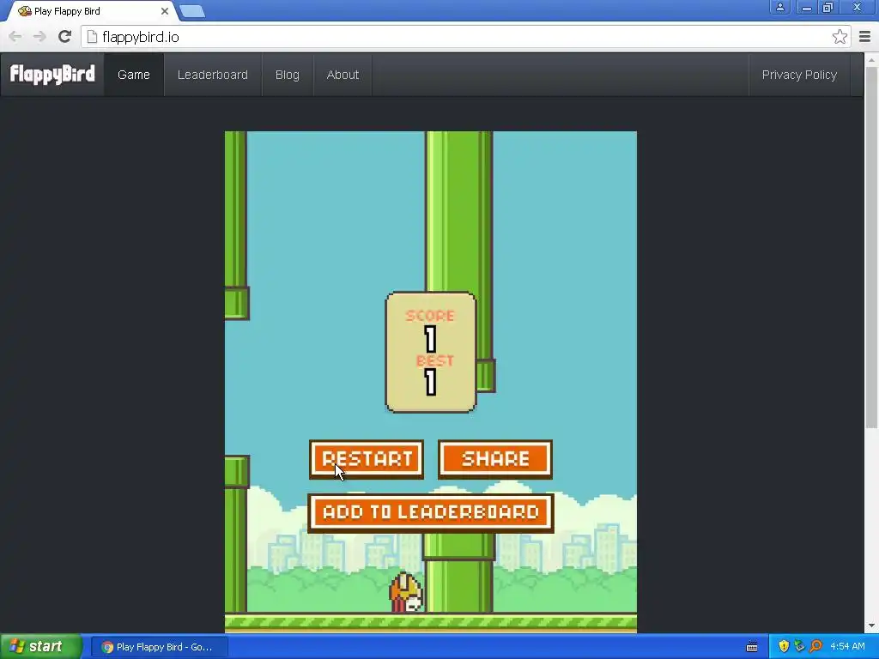Viewport: 879px width, 659px height.
Task: Click the score panel showing SCORE
Action: 431,353
